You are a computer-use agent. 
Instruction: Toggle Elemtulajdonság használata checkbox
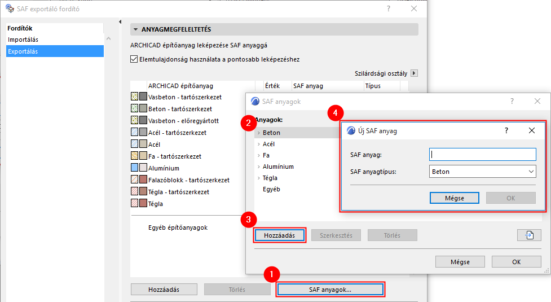click(134, 59)
